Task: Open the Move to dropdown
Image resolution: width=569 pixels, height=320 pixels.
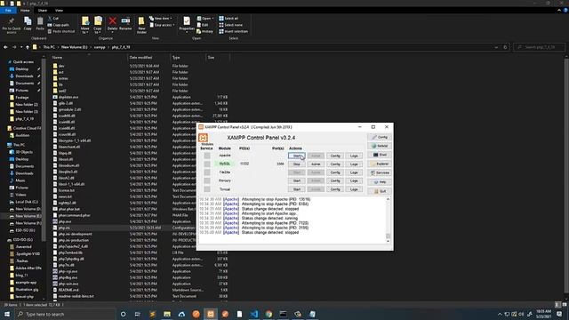Action: point(85,25)
